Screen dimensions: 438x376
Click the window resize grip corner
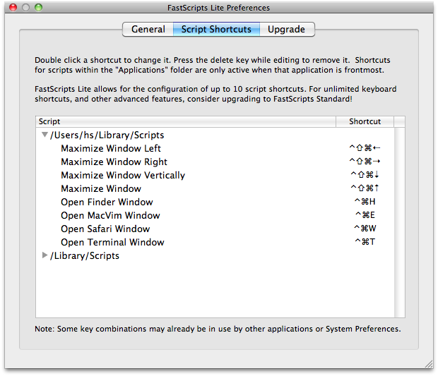tap(428, 364)
